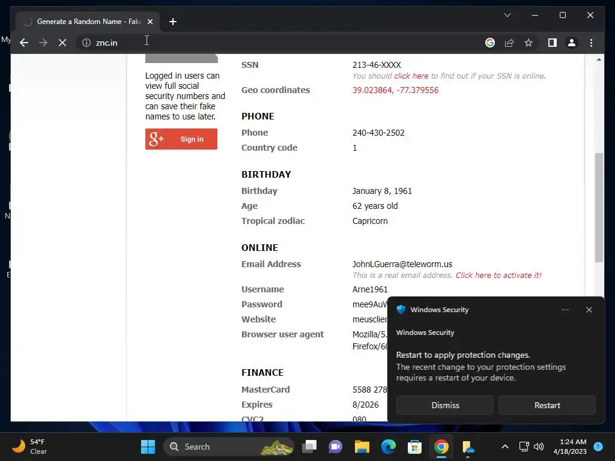Toggle the browser side panel
The image size is (615, 461).
coord(553,43)
